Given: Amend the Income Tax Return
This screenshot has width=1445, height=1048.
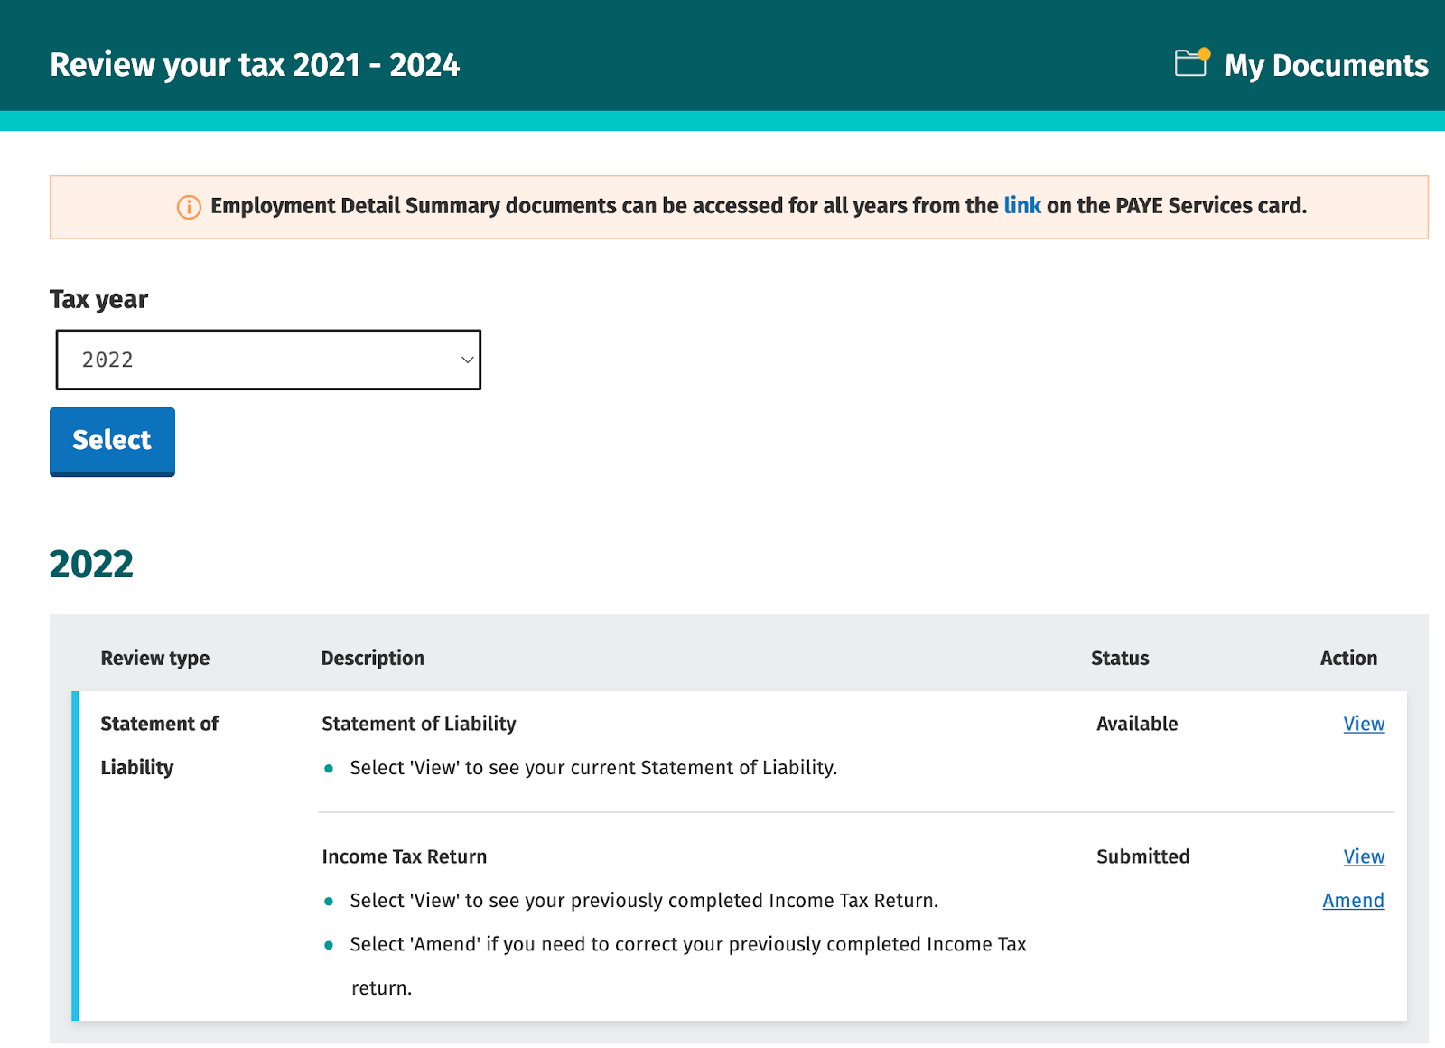Looking at the screenshot, I should pos(1352,901).
